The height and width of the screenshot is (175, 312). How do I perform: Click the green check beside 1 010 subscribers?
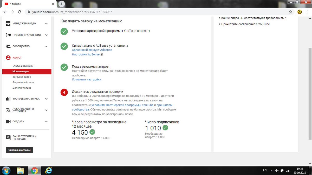click(x=165, y=128)
